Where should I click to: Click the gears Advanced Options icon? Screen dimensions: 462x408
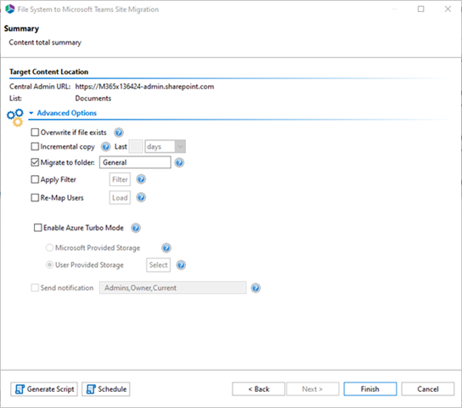15,117
